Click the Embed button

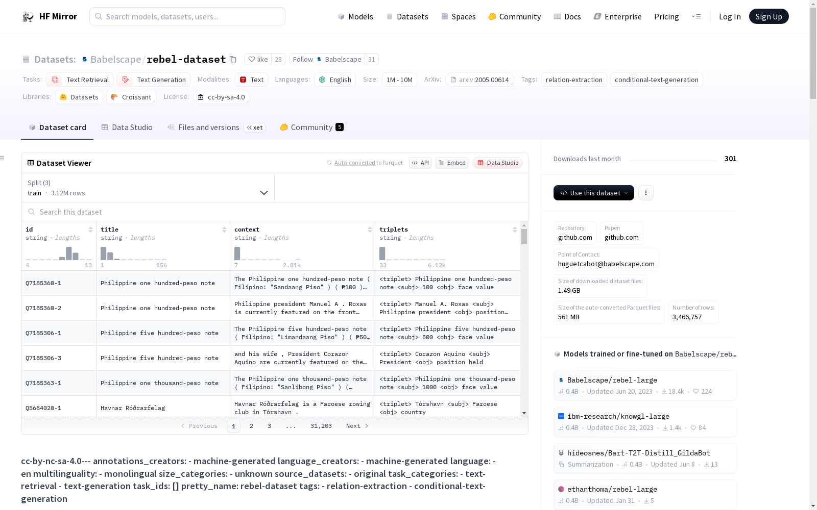[452, 163]
